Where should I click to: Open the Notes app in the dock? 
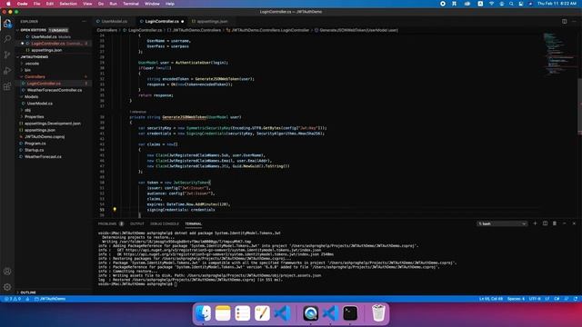click(x=223, y=313)
